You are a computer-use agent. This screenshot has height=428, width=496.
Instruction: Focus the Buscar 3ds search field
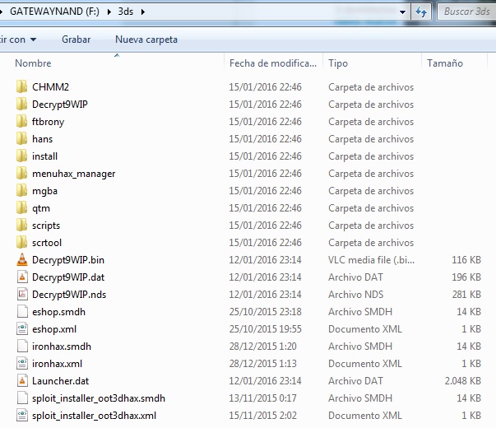click(467, 12)
